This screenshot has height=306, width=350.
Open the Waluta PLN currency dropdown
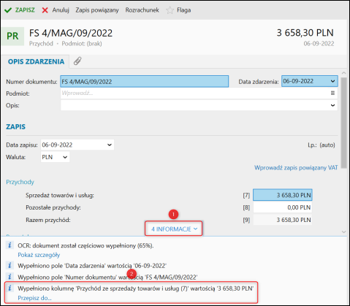point(65,157)
